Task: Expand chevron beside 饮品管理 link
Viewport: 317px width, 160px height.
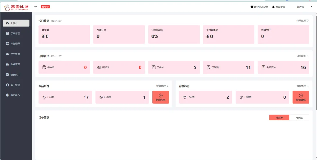Action: coord(168,86)
